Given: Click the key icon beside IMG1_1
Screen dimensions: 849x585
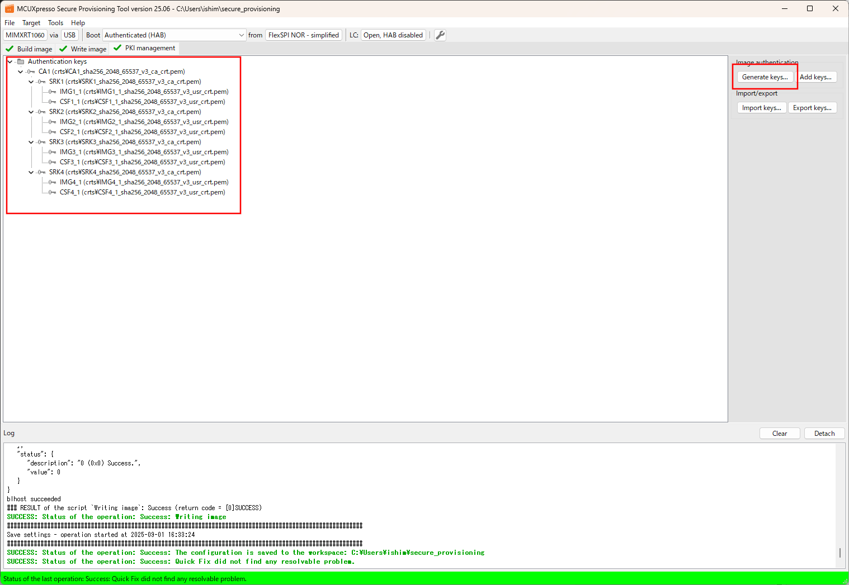Looking at the screenshot, I should pos(52,92).
